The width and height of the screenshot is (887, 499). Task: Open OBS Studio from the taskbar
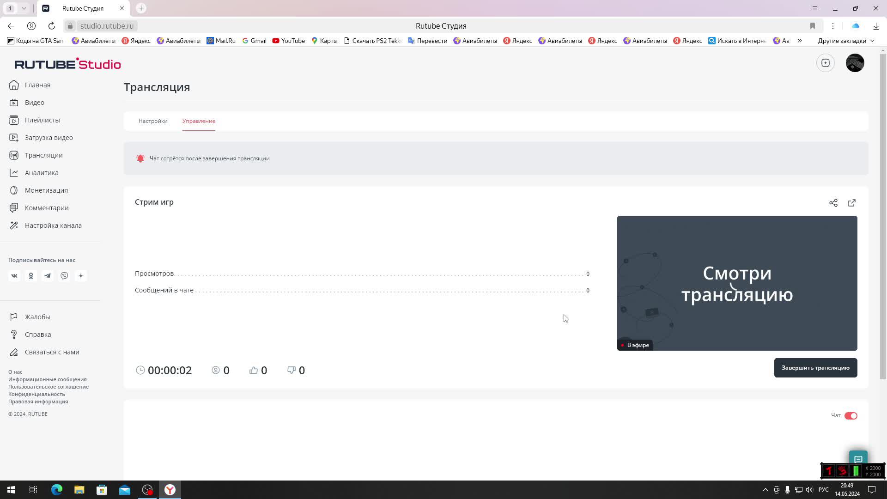coord(147,490)
